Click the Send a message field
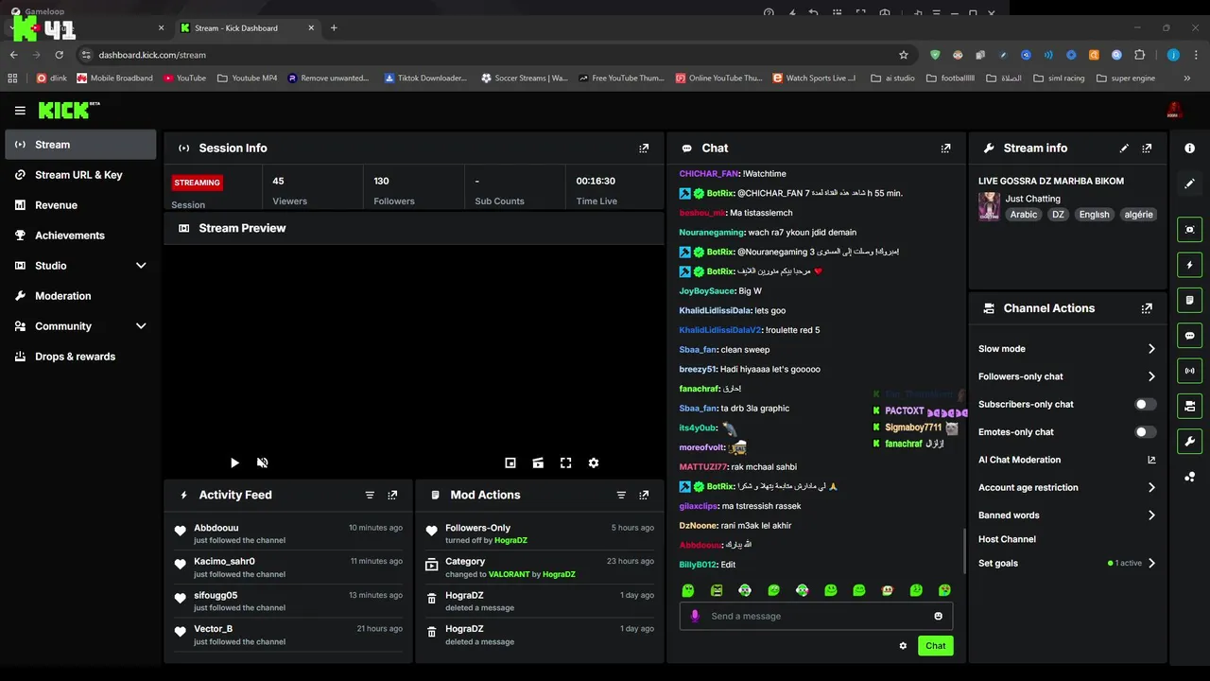The height and width of the screenshot is (681, 1210). click(x=816, y=616)
